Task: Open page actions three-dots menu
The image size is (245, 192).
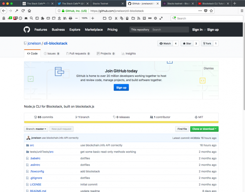Action: [x=200, y=11]
